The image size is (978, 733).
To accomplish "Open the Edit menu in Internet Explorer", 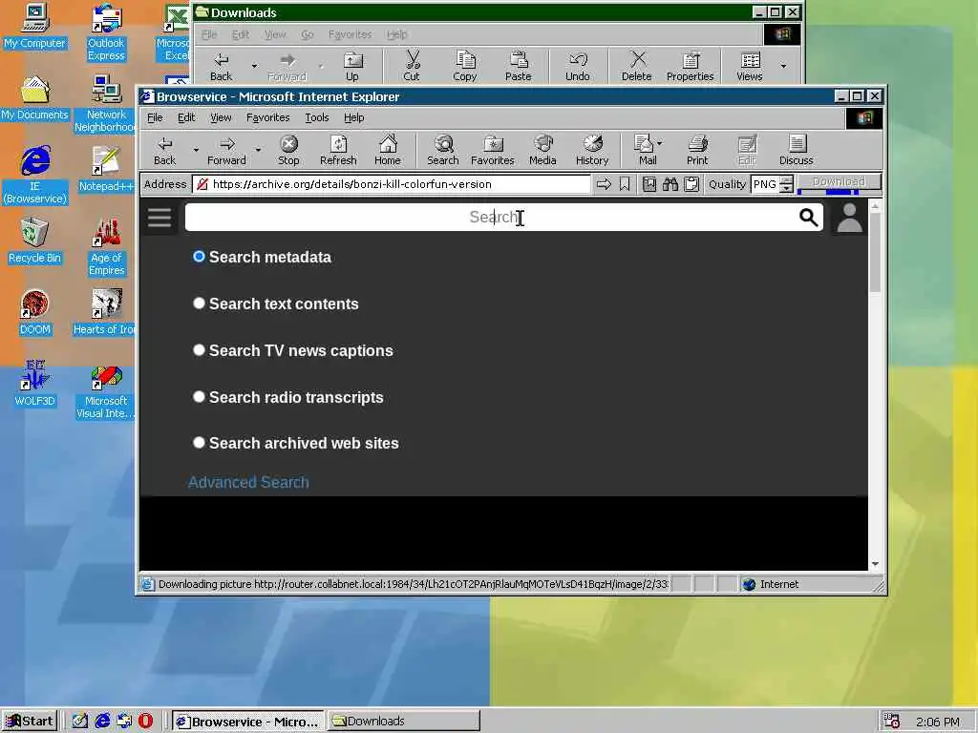I will pyautogui.click(x=186, y=117).
